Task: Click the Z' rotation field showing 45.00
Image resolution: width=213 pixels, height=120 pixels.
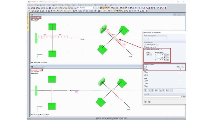Action: 160,60
